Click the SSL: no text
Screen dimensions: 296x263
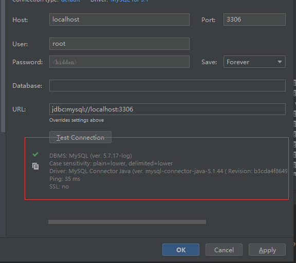coord(59,186)
